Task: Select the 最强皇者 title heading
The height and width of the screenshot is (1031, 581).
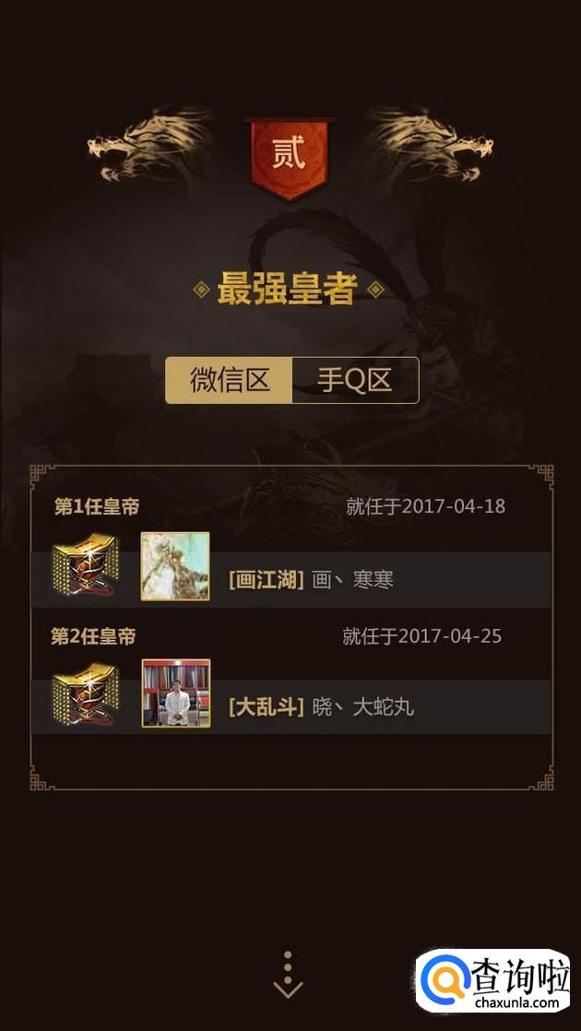Action: 288,289
